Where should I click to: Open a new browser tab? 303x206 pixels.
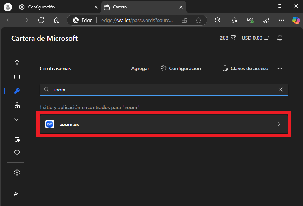tap(194, 7)
